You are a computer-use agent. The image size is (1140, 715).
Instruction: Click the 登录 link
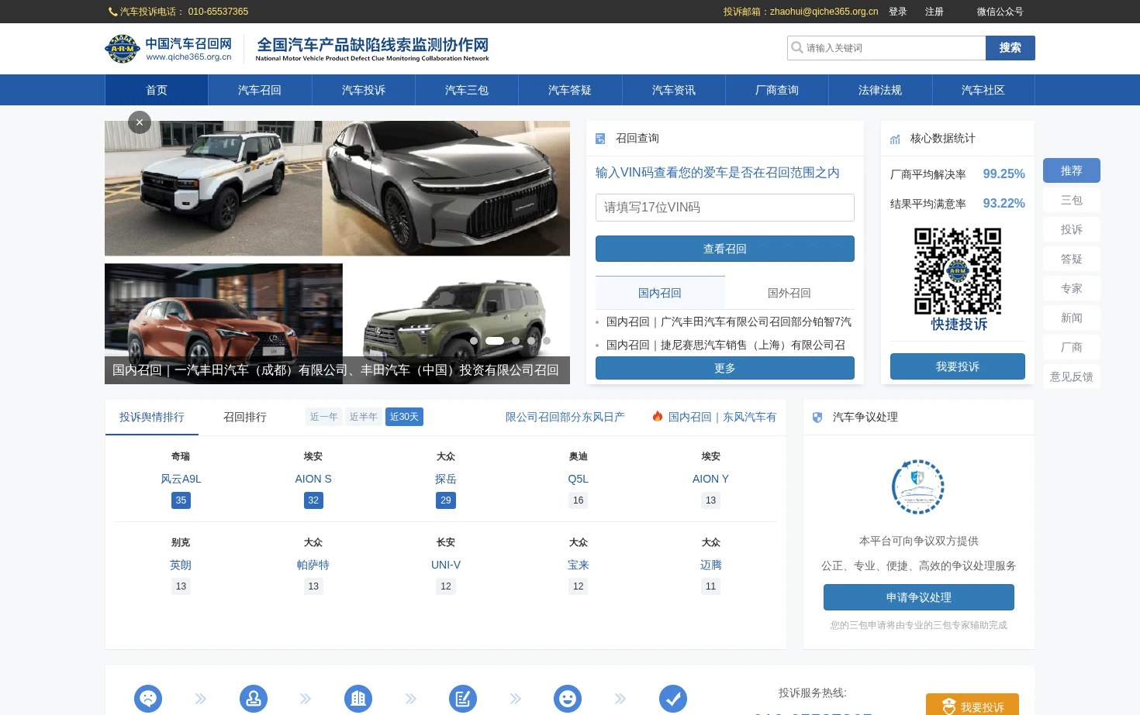click(x=898, y=12)
